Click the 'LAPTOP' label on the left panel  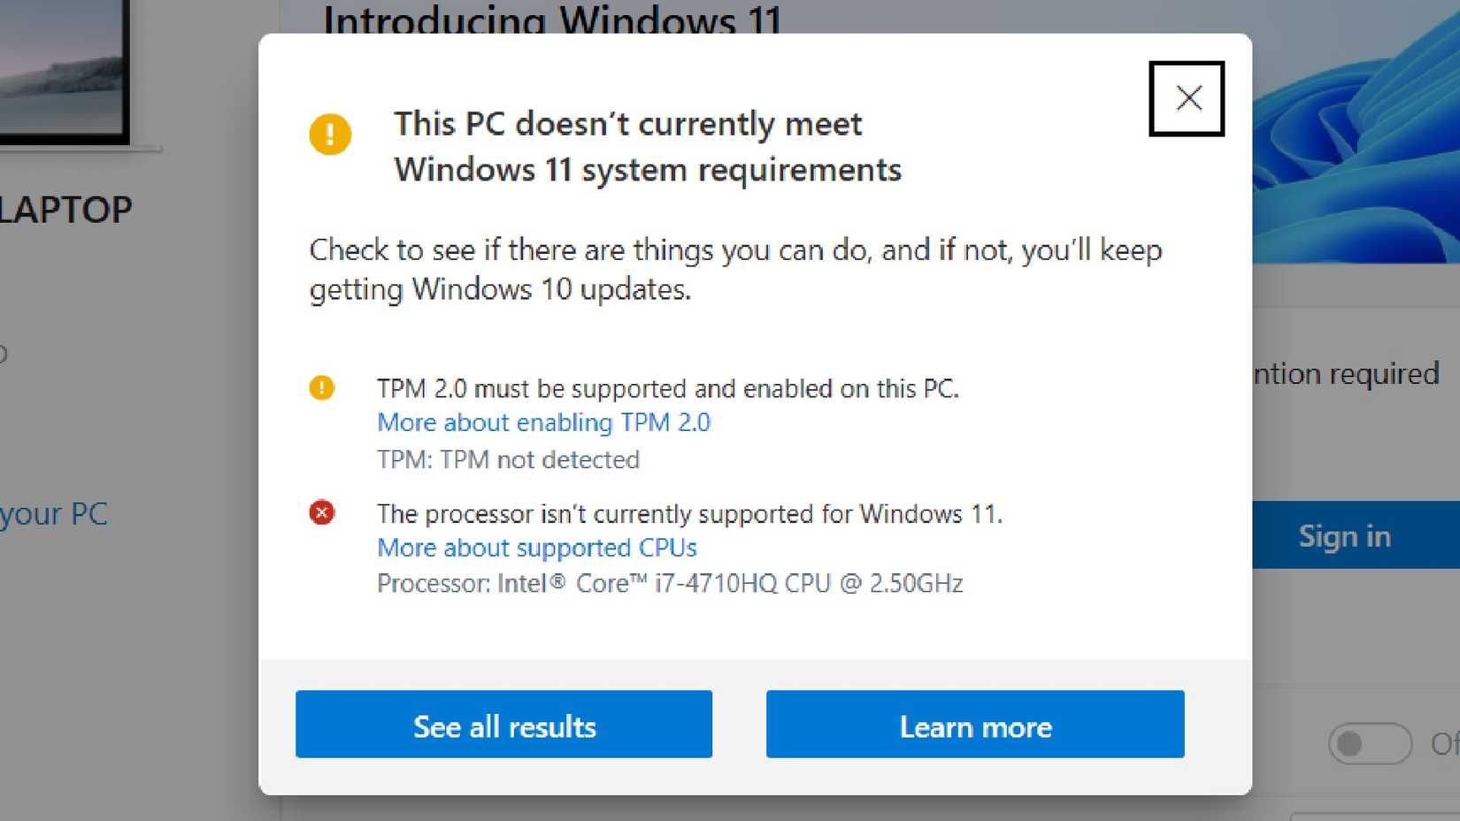(x=65, y=209)
